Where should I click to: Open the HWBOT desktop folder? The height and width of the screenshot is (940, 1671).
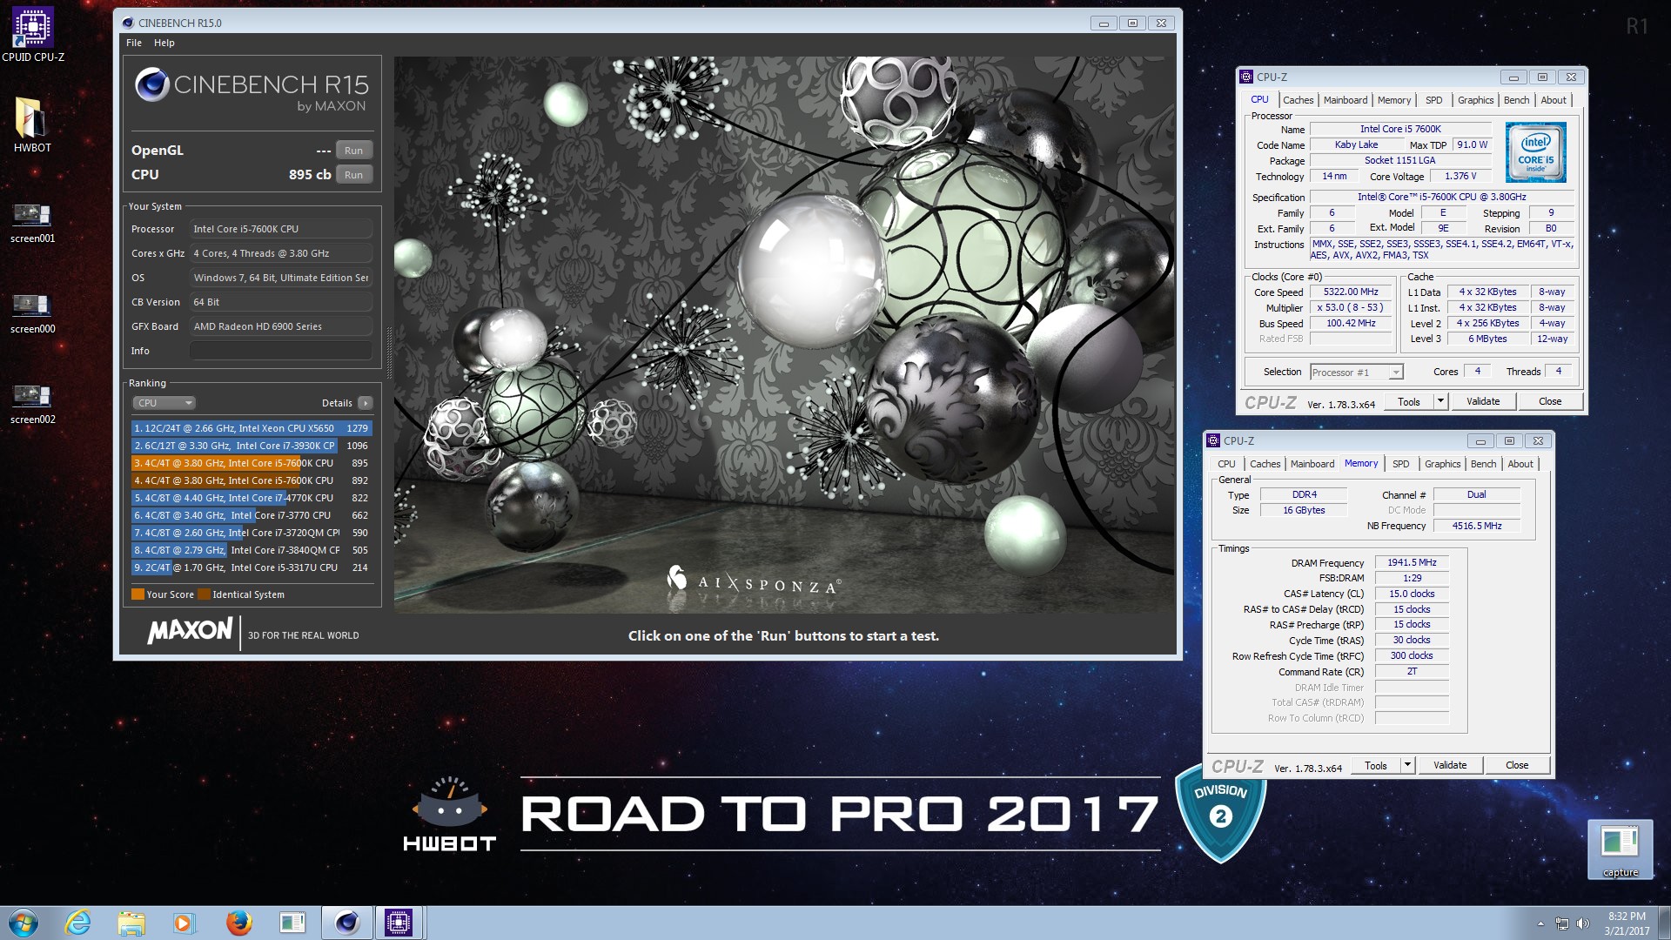tap(32, 124)
